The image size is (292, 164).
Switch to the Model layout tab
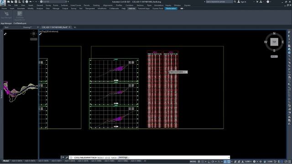(x=6, y=161)
